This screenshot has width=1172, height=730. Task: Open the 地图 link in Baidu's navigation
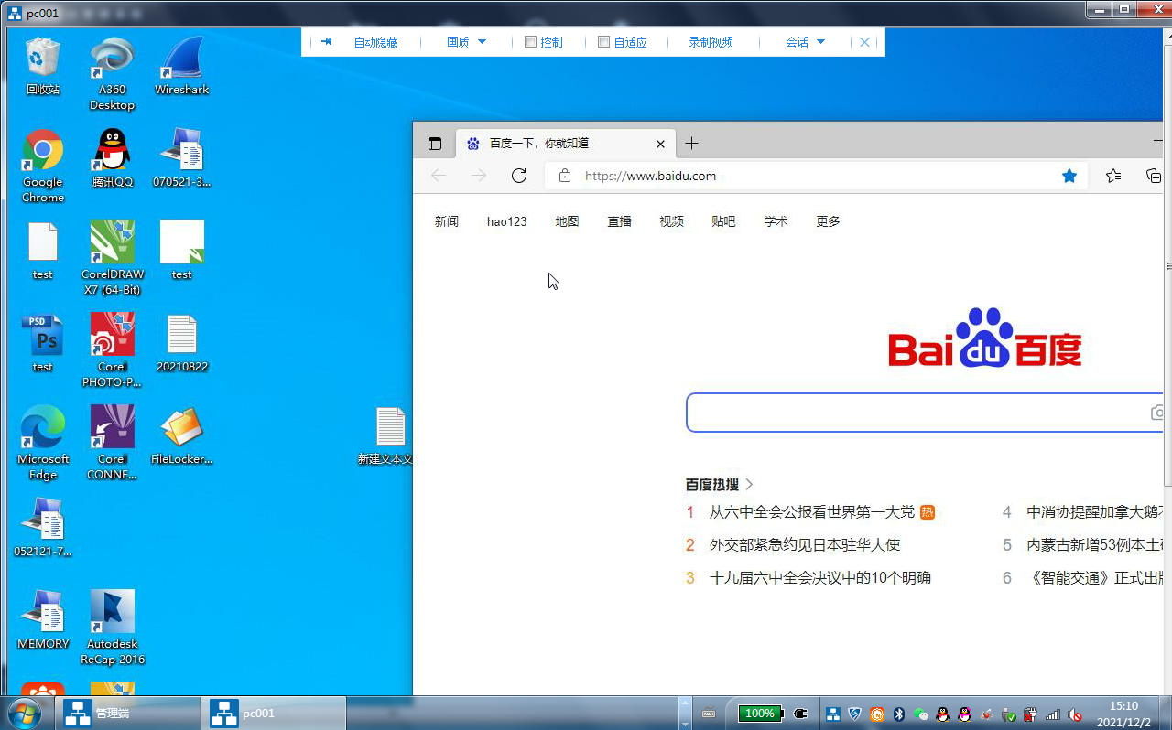pos(567,221)
